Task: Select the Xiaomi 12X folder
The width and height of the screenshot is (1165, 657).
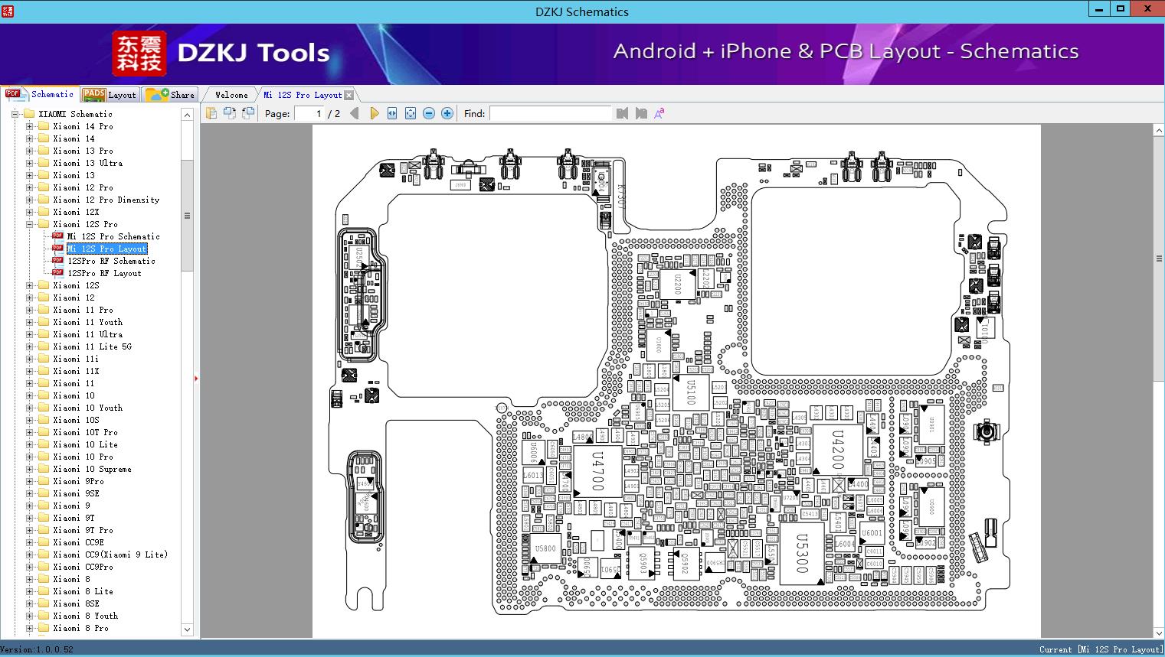Action: 76,212
